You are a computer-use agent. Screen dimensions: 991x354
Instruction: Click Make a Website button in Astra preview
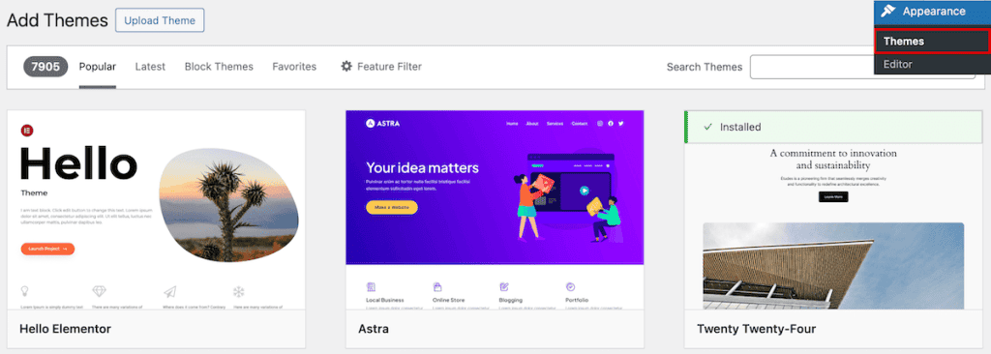click(x=392, y=207)
